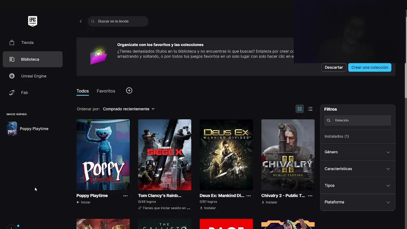Open Fab in the sidebar
The image size is (407, 229).
click(x=32, y=93)
